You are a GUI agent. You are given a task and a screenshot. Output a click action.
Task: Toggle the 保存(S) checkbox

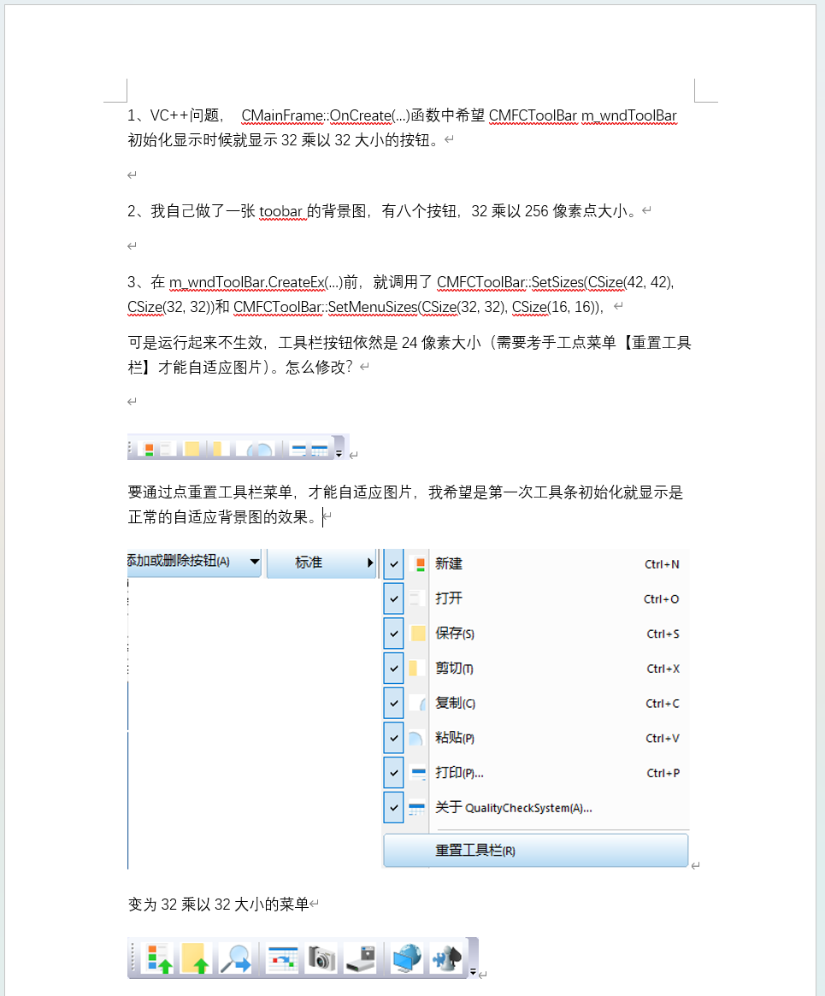[394, 634]
